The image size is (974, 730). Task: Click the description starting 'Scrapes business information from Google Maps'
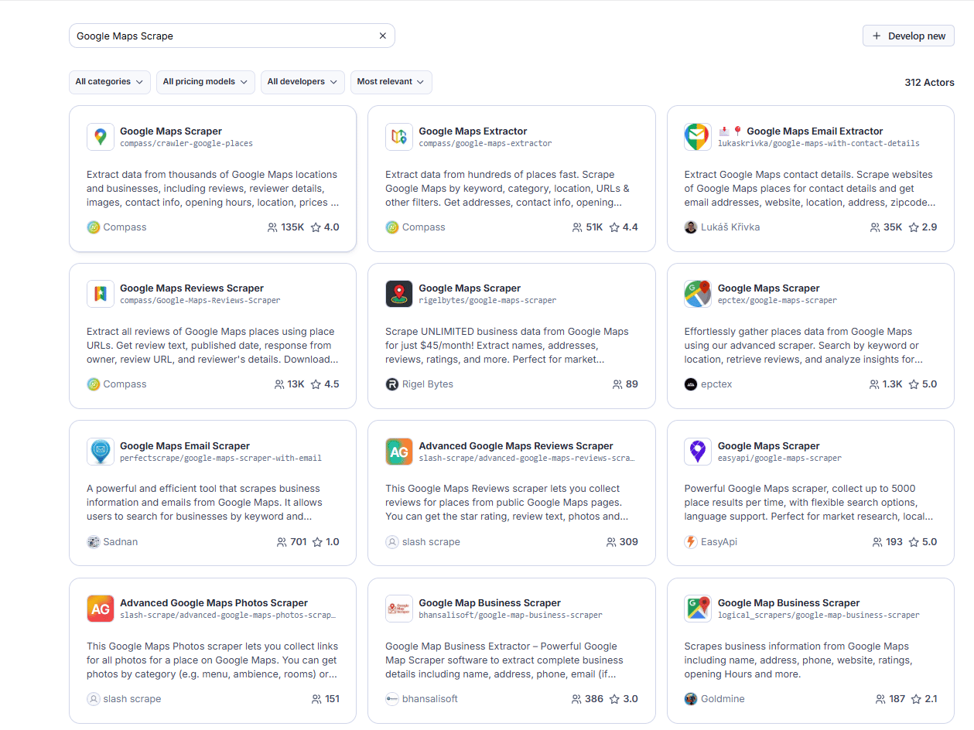click(x=798, y=660)
